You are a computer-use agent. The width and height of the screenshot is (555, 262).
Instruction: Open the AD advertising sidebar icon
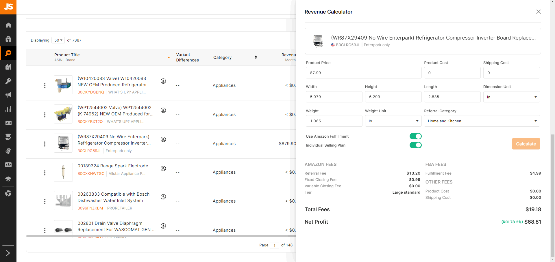click(x=8, y=123)
